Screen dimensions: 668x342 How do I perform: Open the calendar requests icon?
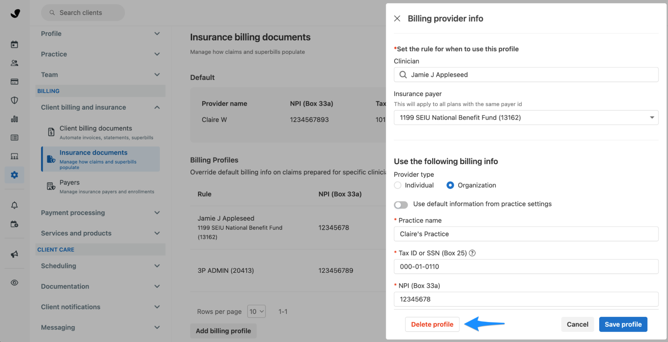pos(14,224)
